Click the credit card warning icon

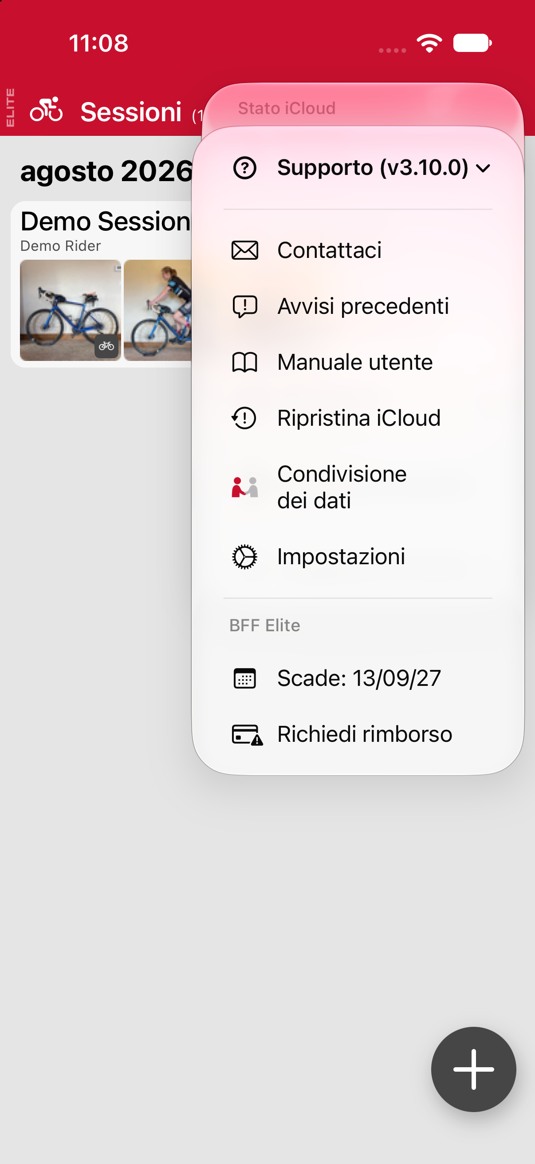point(247,735)
